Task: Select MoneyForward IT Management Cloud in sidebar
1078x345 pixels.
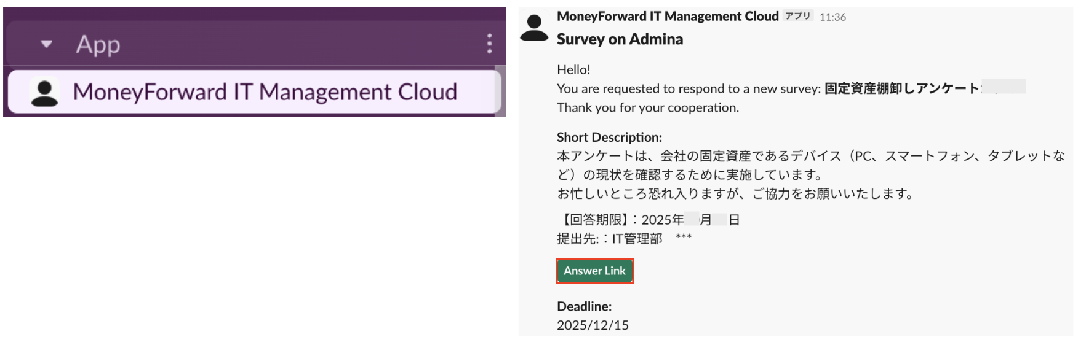Action: [265, 92]
